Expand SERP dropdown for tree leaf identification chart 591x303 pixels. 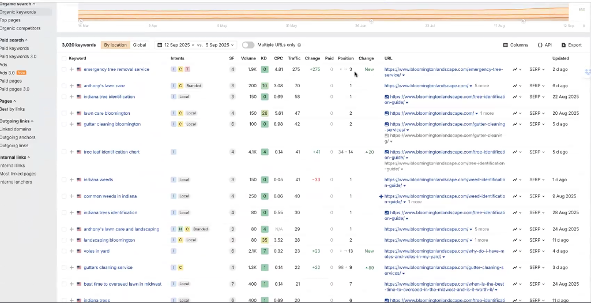[x=536, y=152]
